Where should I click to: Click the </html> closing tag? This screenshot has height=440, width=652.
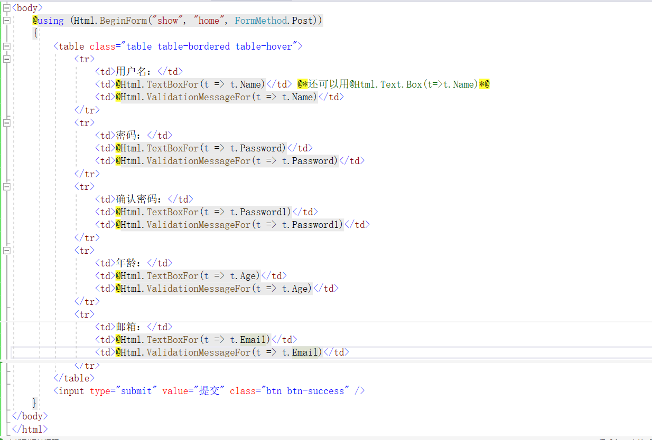(30, 429)
